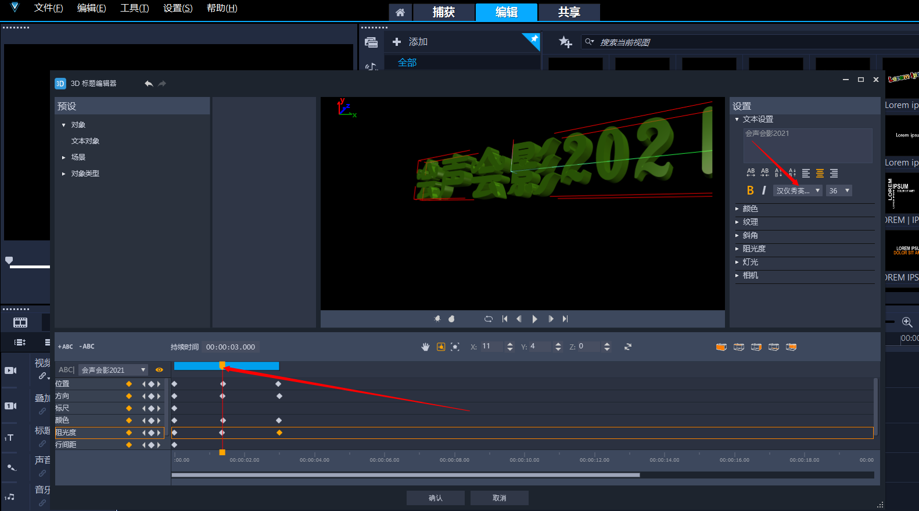Toggle the loop playback icon
This screenshot has height=511, width=919.
click(489, 319)
